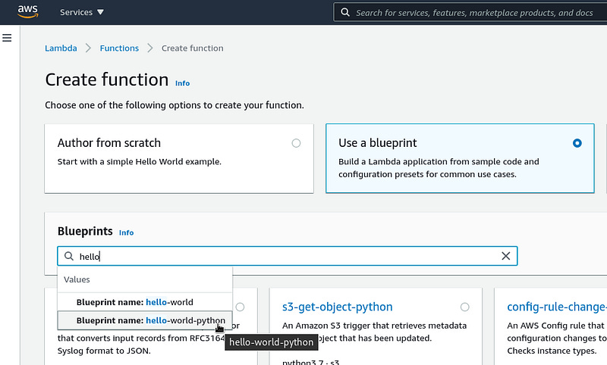Open the Services dropdown menu
This screenshot has height=365, width=607.
[82, 12]
